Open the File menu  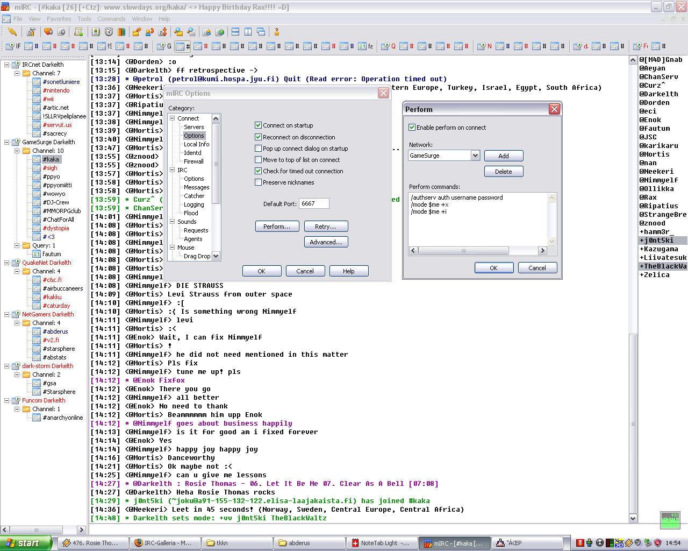(18, 19)
